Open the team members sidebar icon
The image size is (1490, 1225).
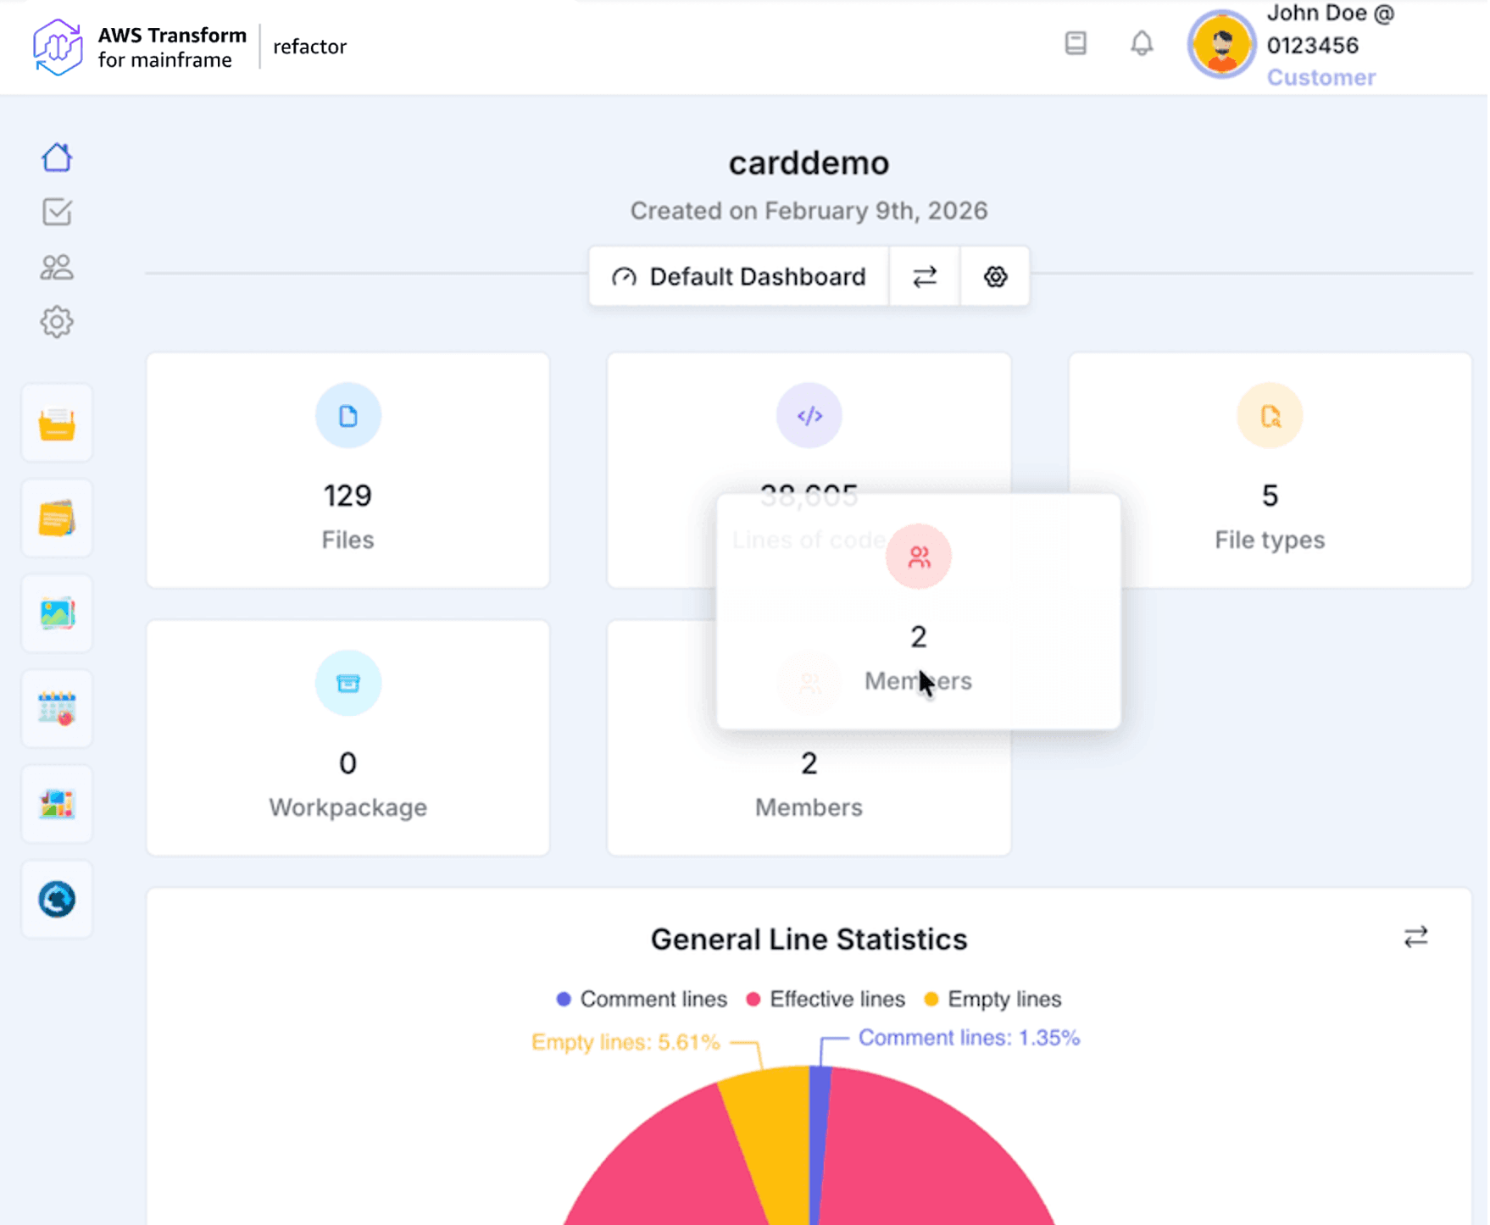pyautogui.click(x=57, y=268)
